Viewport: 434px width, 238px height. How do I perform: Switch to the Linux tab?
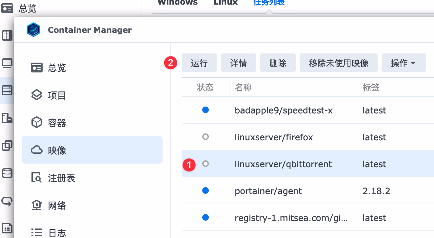[226, 3]
